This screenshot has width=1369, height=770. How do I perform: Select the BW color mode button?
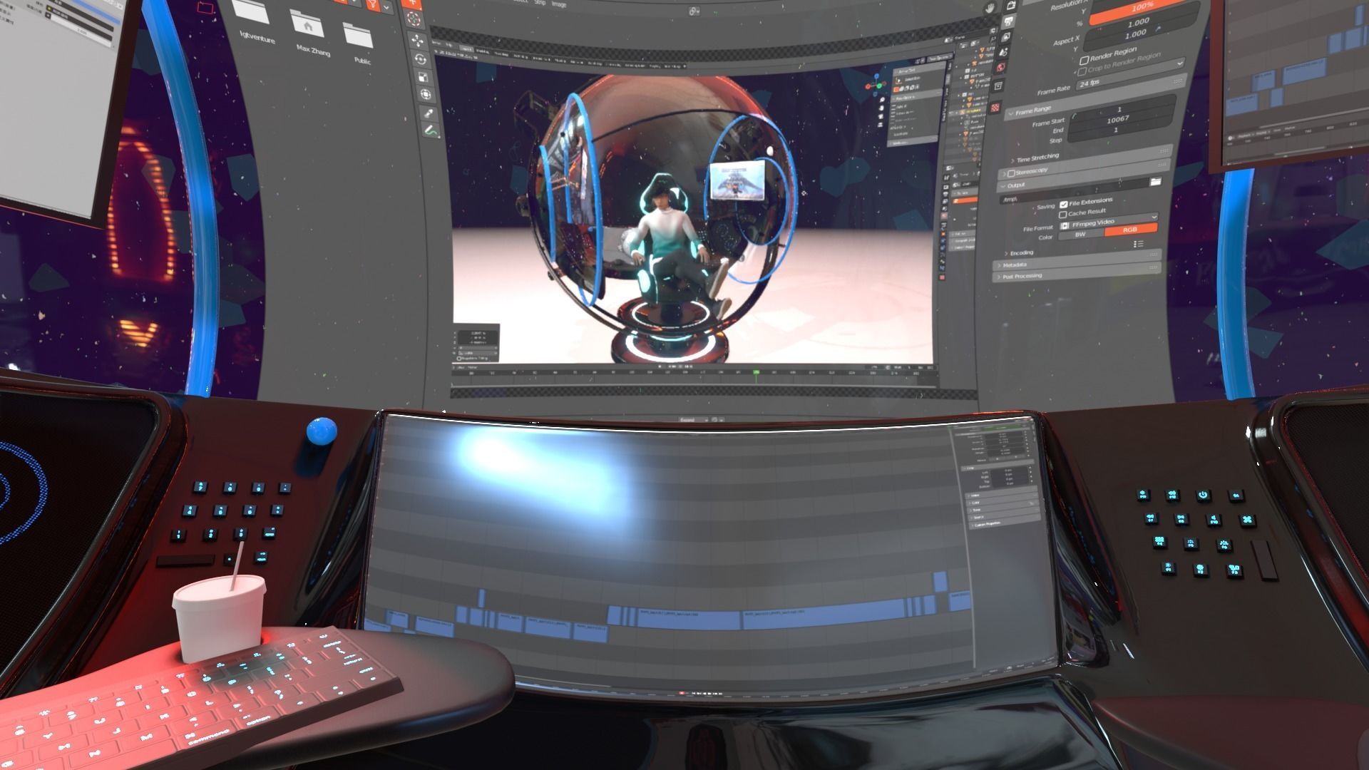pyautogui.click(x=1080, y=235)
